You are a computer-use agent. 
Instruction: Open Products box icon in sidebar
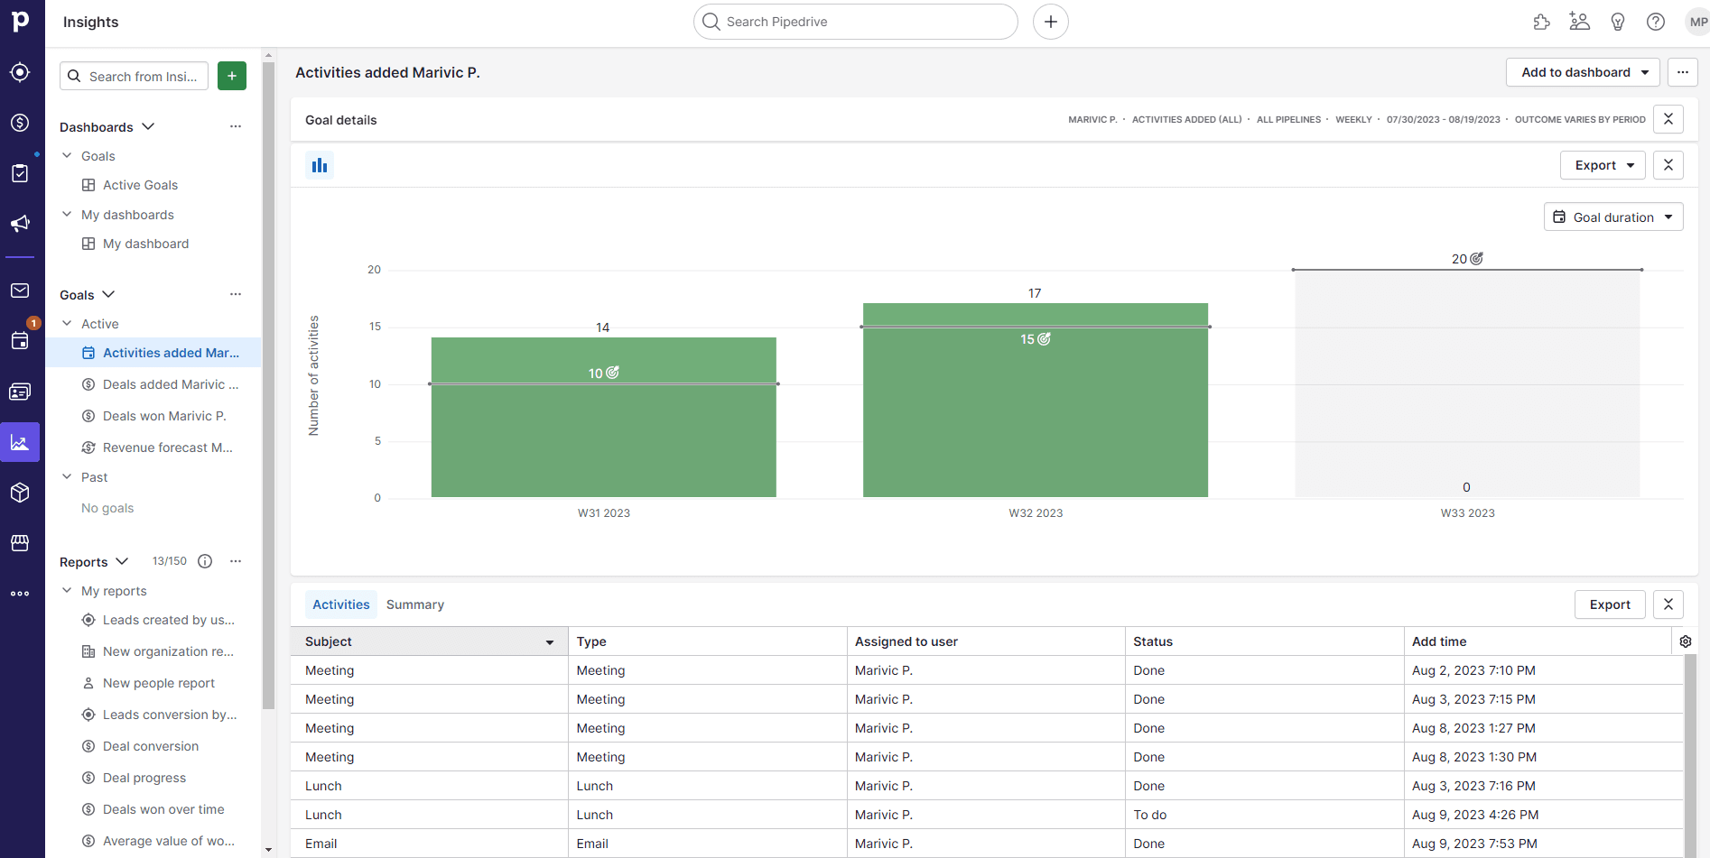click(20, 493)
